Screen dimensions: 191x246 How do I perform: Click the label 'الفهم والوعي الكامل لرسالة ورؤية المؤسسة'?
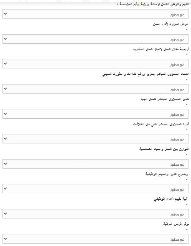point(154,5)
